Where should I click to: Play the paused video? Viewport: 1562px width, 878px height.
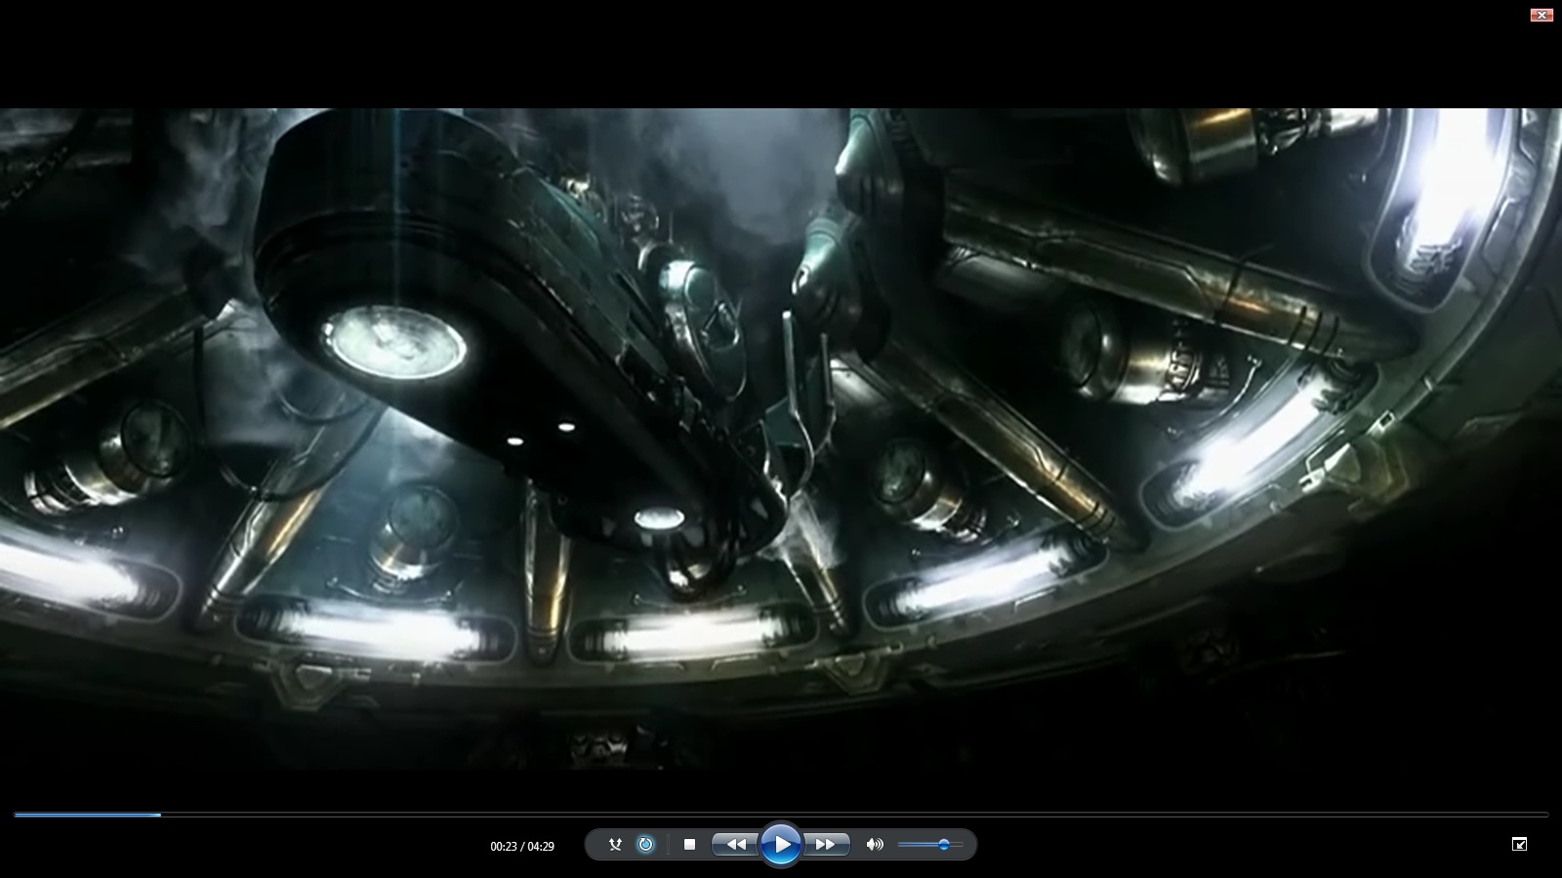[x=781, y=845]
